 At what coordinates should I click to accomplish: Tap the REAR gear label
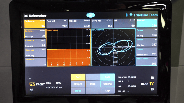pyautogui.click(x=145, y=84)
